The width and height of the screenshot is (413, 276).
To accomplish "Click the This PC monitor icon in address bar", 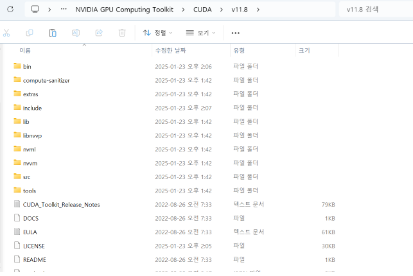I will point(35,10).
